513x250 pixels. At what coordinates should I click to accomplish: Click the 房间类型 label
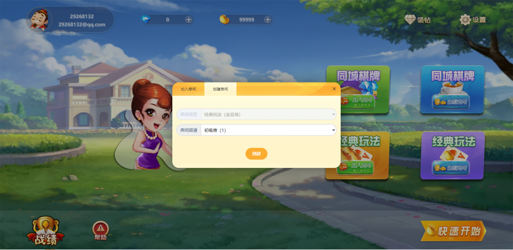click(189, 115)
